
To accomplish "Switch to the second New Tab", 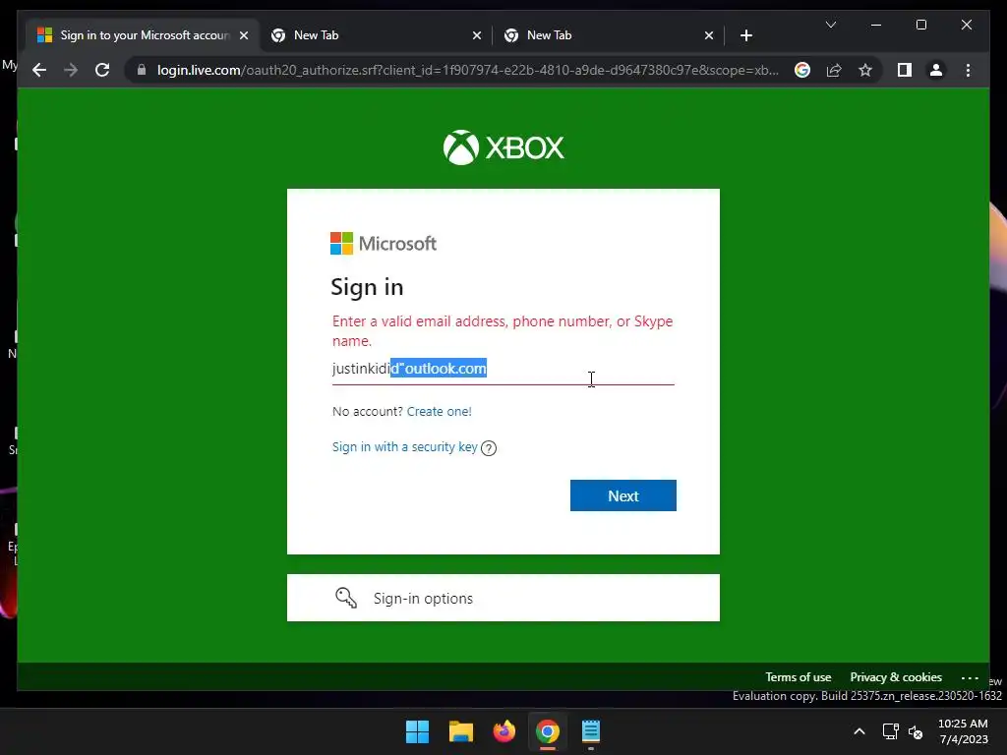I will pyautogui.click(x=608, y=35).
